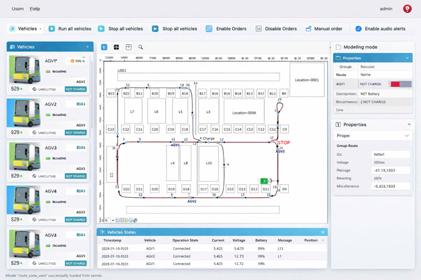Screen dimensions: 421x280
Task: Toggle the Enable audio alerts checkbox
Action: pos(358,29)
